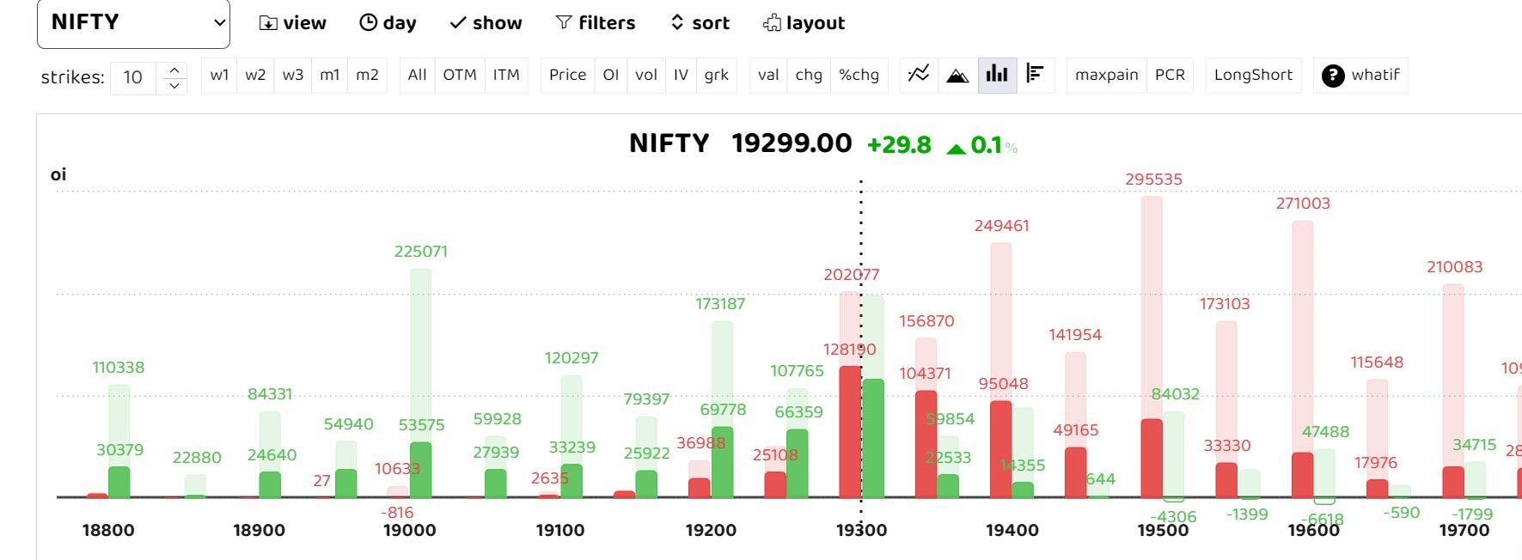The image size is (1522, 560).
Task: Switch data to grk greeks
Action: (716, 75)
